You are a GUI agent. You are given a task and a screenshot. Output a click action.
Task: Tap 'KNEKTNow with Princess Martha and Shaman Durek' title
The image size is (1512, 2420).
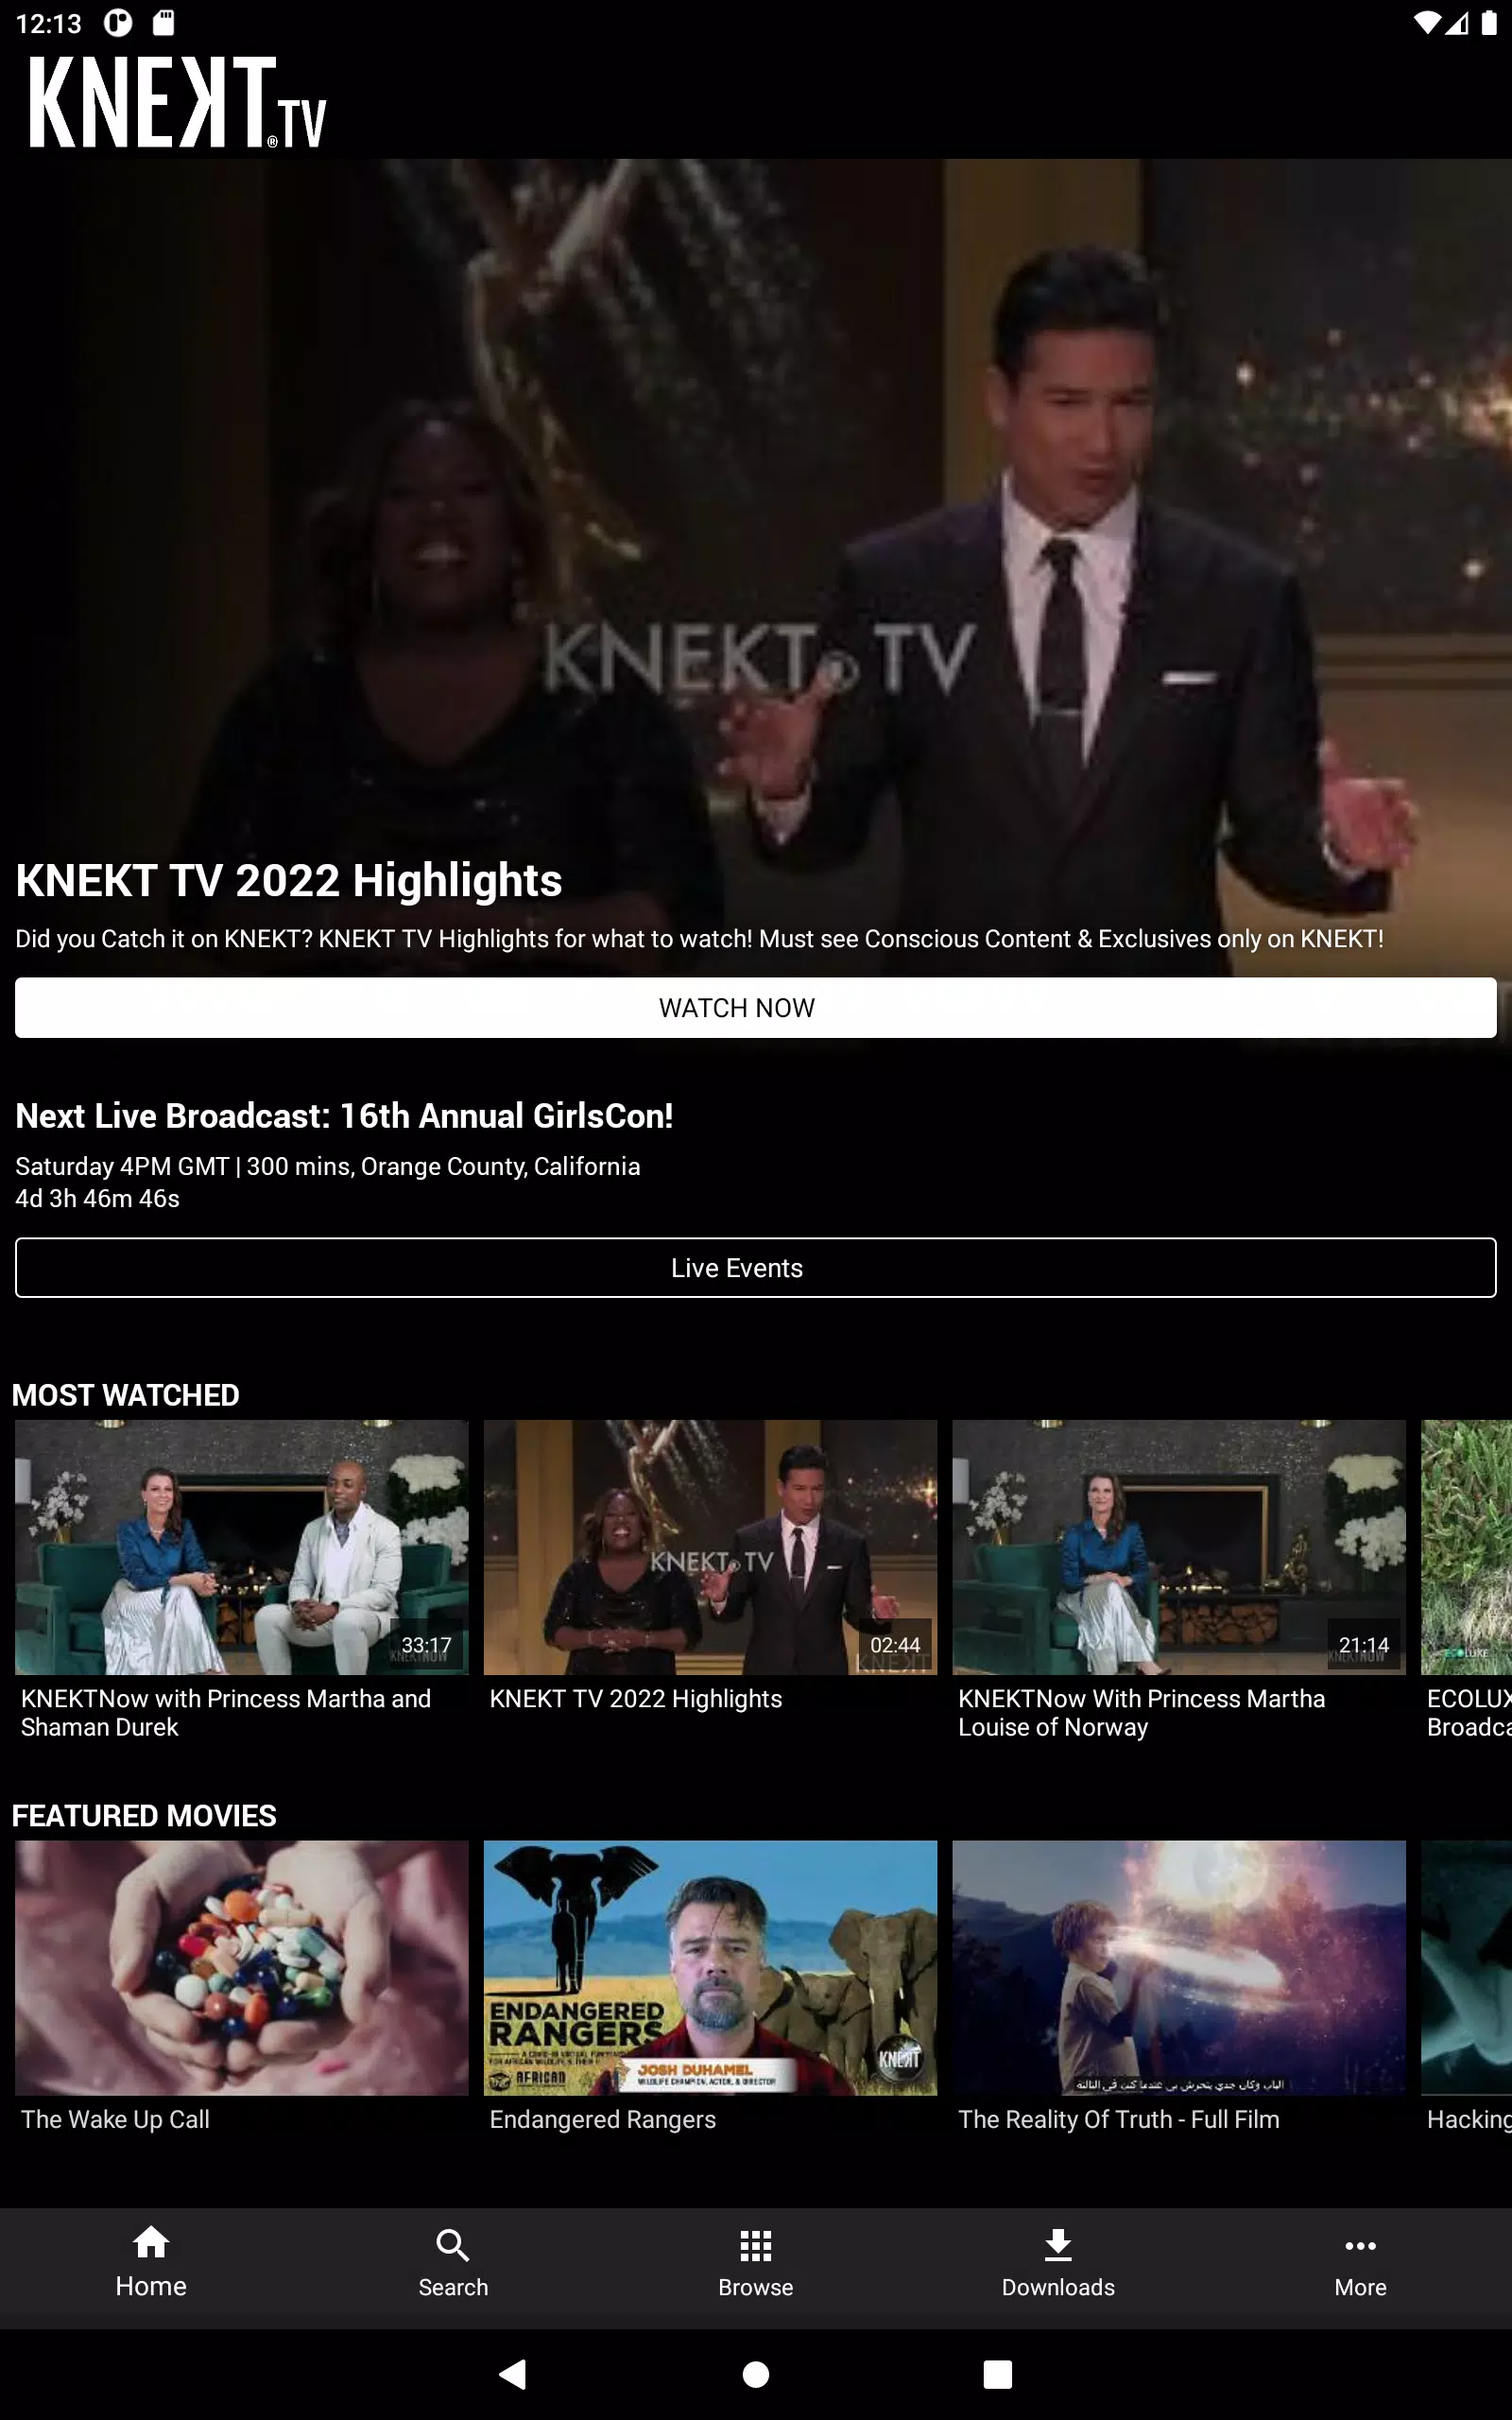click(x=226, y=1713)
